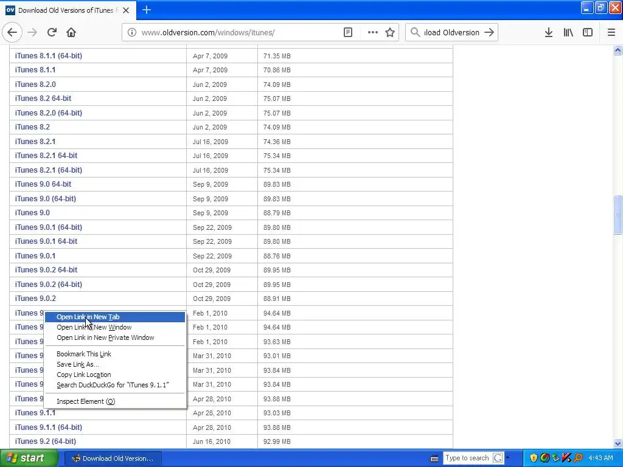Show site information icon in address bar
This screenshot has width=623, height=467.
coord(132,33)
